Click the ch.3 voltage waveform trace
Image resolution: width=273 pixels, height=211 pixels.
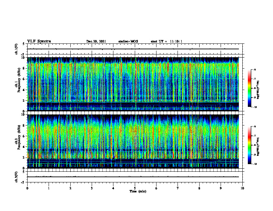tap(133, 177)
